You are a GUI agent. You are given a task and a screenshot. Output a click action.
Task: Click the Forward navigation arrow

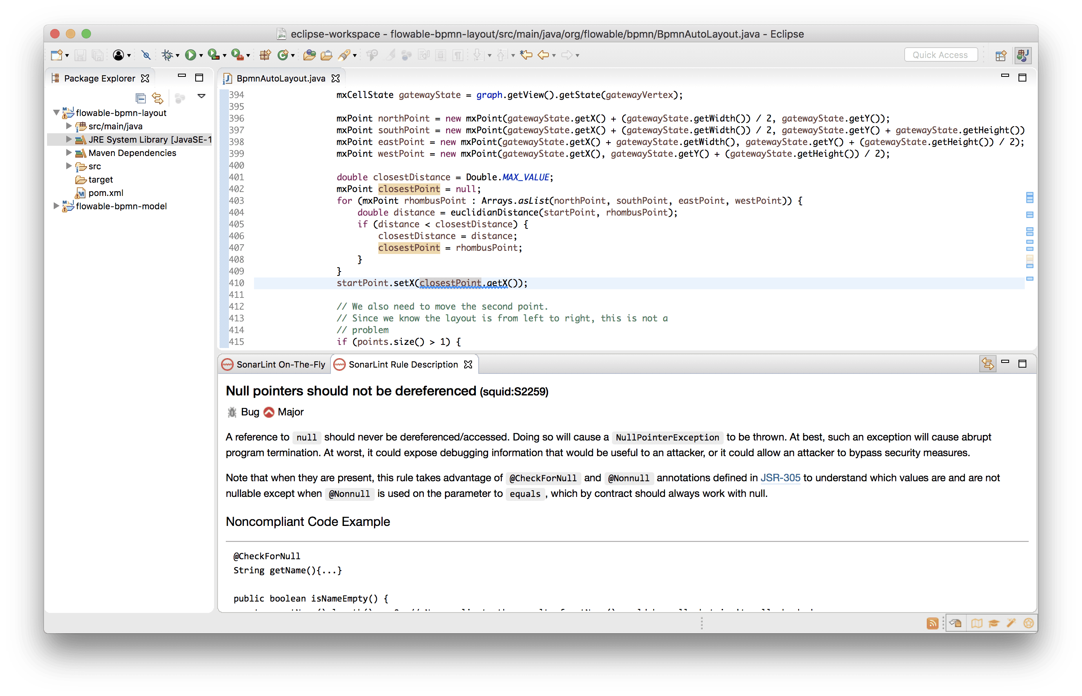tap(567, 55)
